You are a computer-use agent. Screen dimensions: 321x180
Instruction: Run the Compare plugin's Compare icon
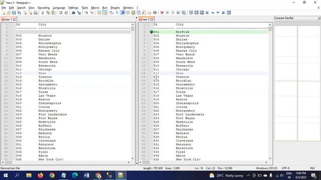pos(196,12)
